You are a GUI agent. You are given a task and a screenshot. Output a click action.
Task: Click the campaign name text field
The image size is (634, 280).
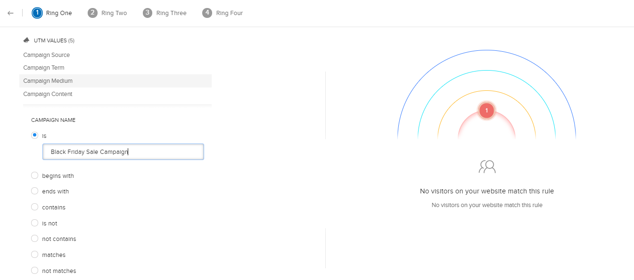(123, 152)
